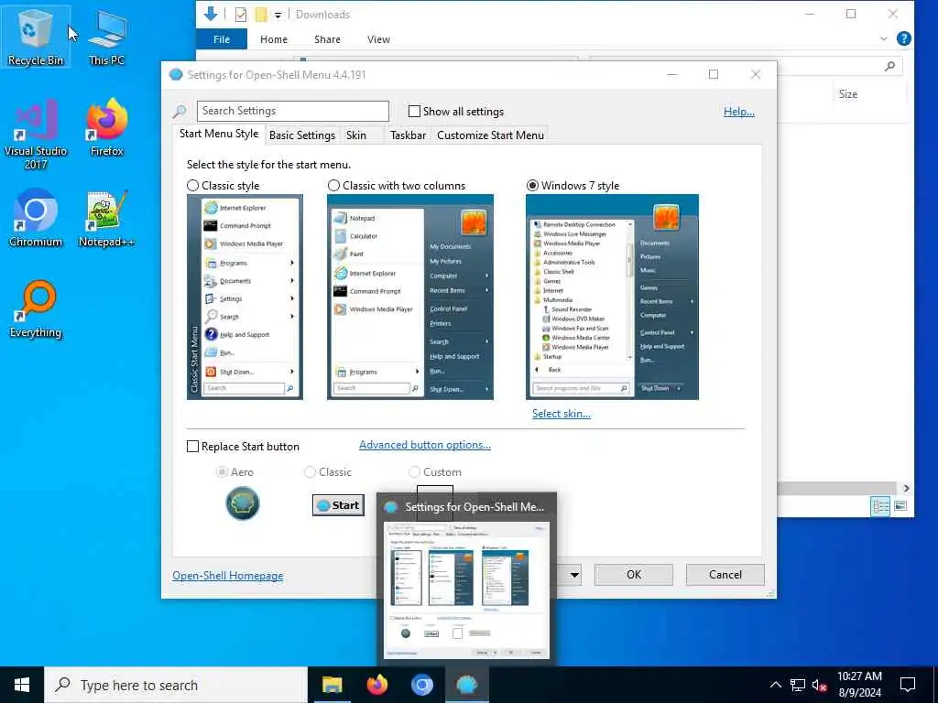
Task: Click the Cancel button
Action: [x=725, y=575]
